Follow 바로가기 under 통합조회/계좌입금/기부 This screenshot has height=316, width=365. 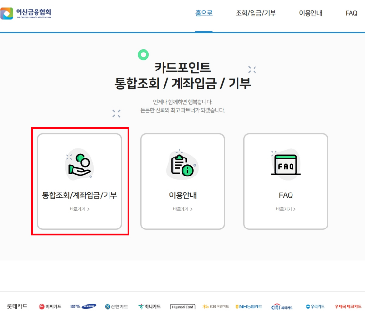(79, 209)
